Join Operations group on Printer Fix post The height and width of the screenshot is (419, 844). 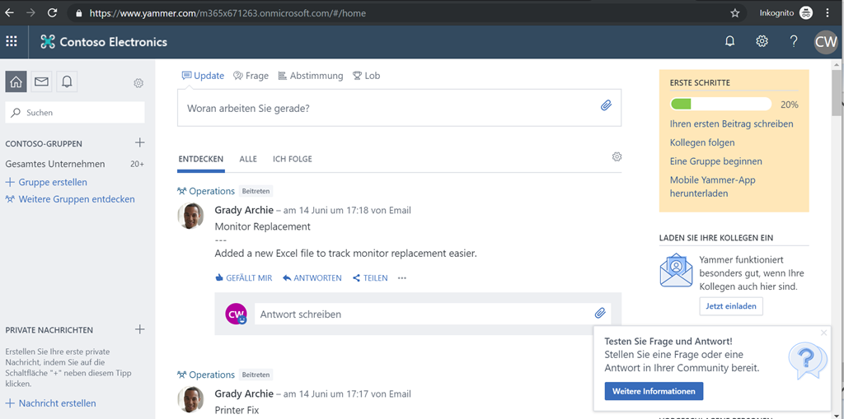point(256,375)
